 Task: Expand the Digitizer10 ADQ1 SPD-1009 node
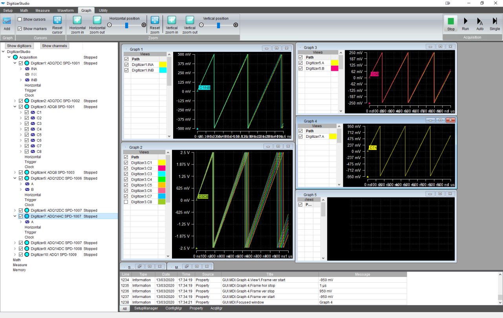15,254
